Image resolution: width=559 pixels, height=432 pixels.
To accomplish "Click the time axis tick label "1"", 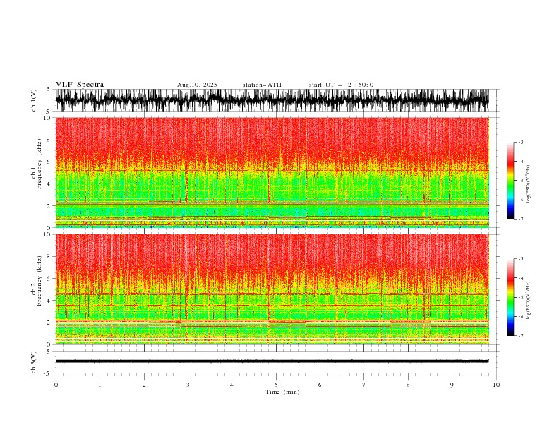I will click(100, 385).
